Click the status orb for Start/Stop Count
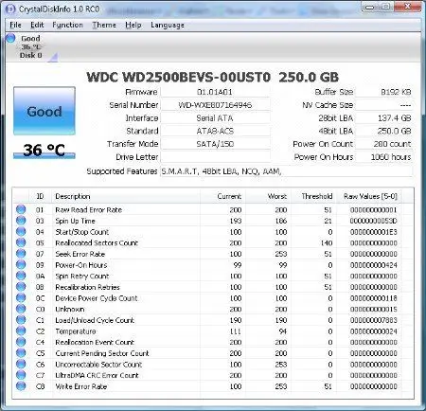The height and width of the screenshot is (411, 426). click(21, 231)
